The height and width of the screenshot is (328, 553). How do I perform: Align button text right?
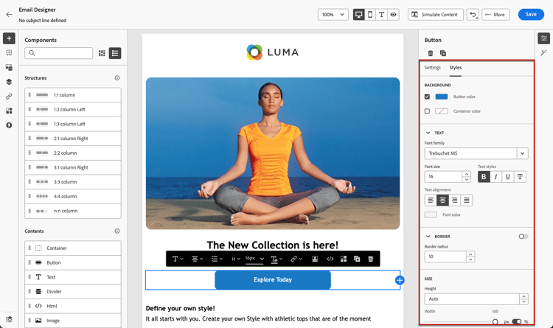(x=455, y=200)
